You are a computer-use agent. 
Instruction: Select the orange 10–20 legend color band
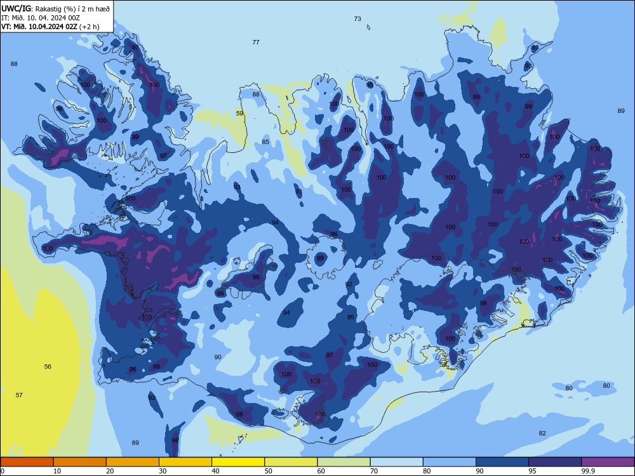[x=80, y=462]
